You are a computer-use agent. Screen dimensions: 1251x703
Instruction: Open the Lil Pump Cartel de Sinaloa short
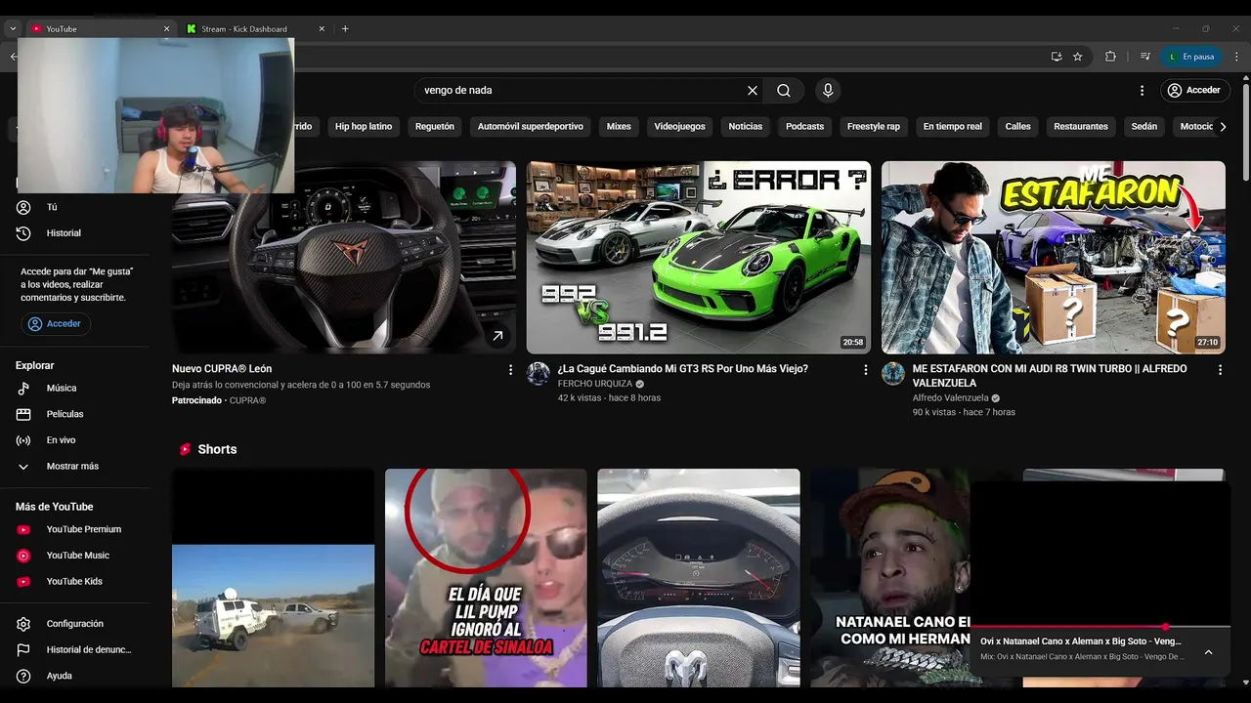[x=486, y=578]
